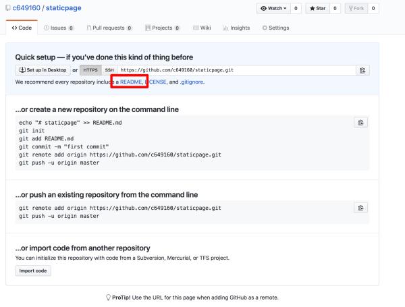
Task: View the Insights tab
Action: [236, 28]
